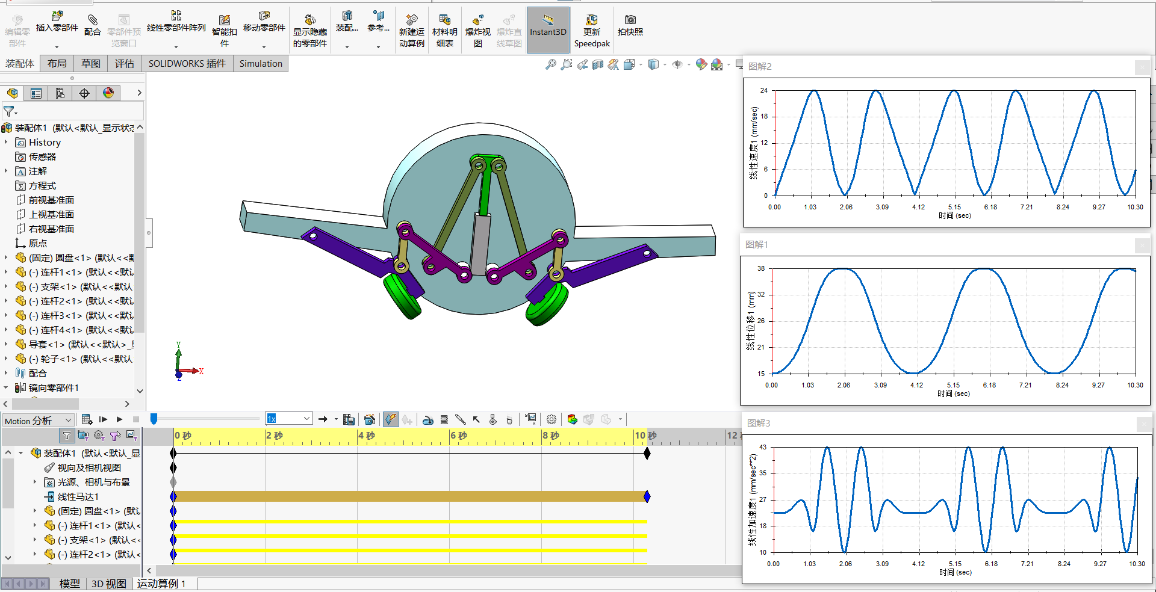This screenshot has height=592, width=1156.
Task: Click Exploded View (爆炸视图) tool
Action: pyautogui.click(x=477, y=31)
